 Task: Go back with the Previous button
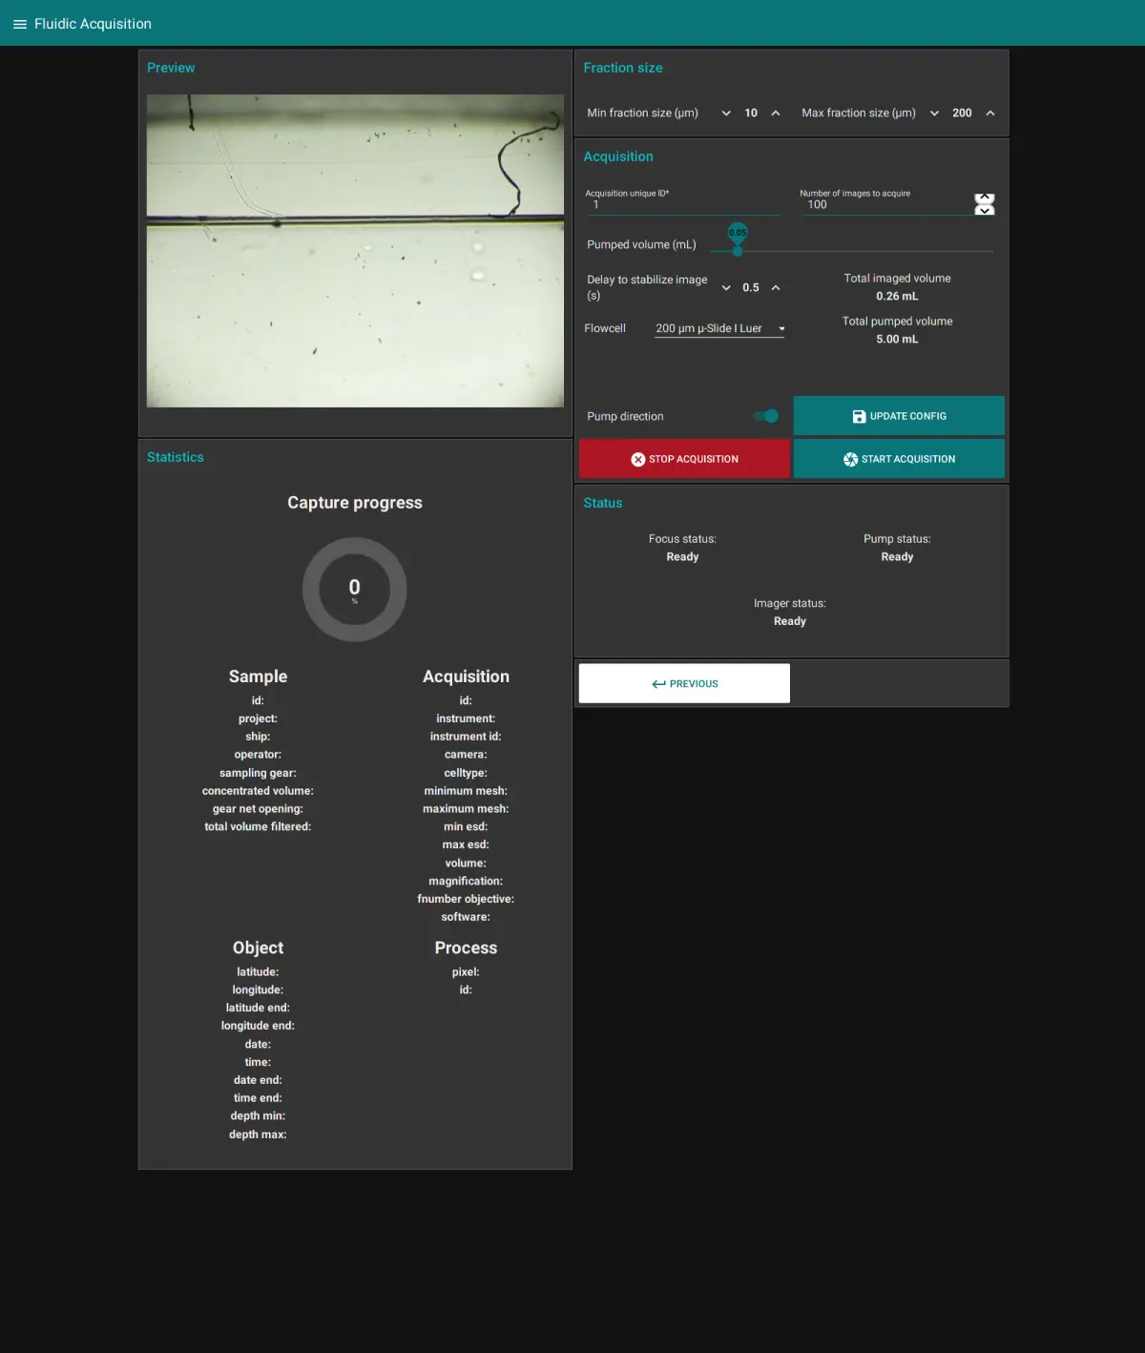[x=684, y=684]
